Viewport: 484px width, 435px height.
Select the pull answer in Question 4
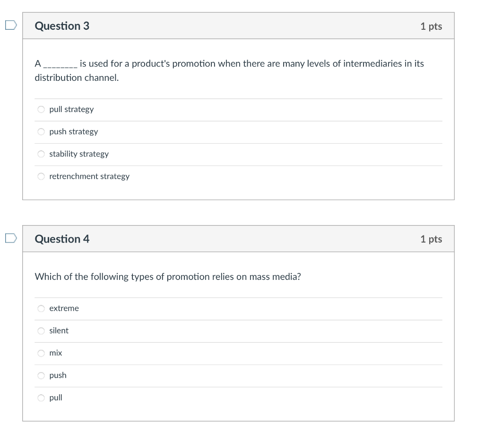(41, 398)
